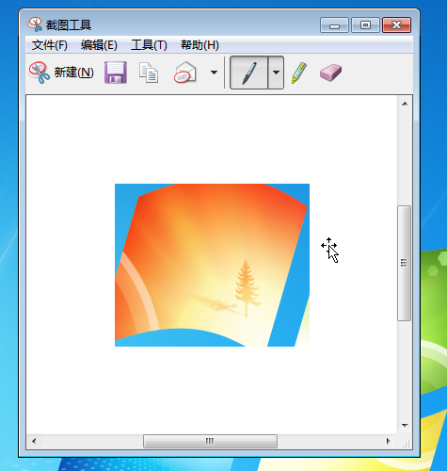The height and width of the screenshot is (471, 447).
Task: Select the Pen tool
Action: tap(249, 73)
